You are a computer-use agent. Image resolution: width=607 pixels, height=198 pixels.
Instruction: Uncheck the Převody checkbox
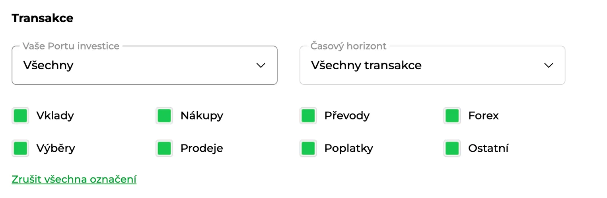click(308, 116)
